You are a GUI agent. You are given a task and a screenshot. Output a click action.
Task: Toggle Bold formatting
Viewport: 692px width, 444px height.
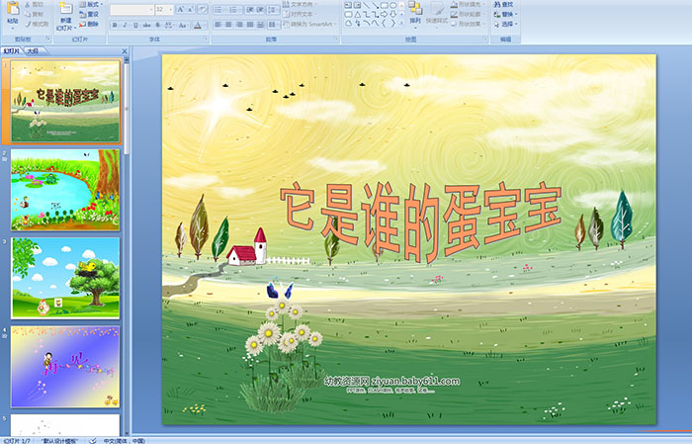point(115,25)
